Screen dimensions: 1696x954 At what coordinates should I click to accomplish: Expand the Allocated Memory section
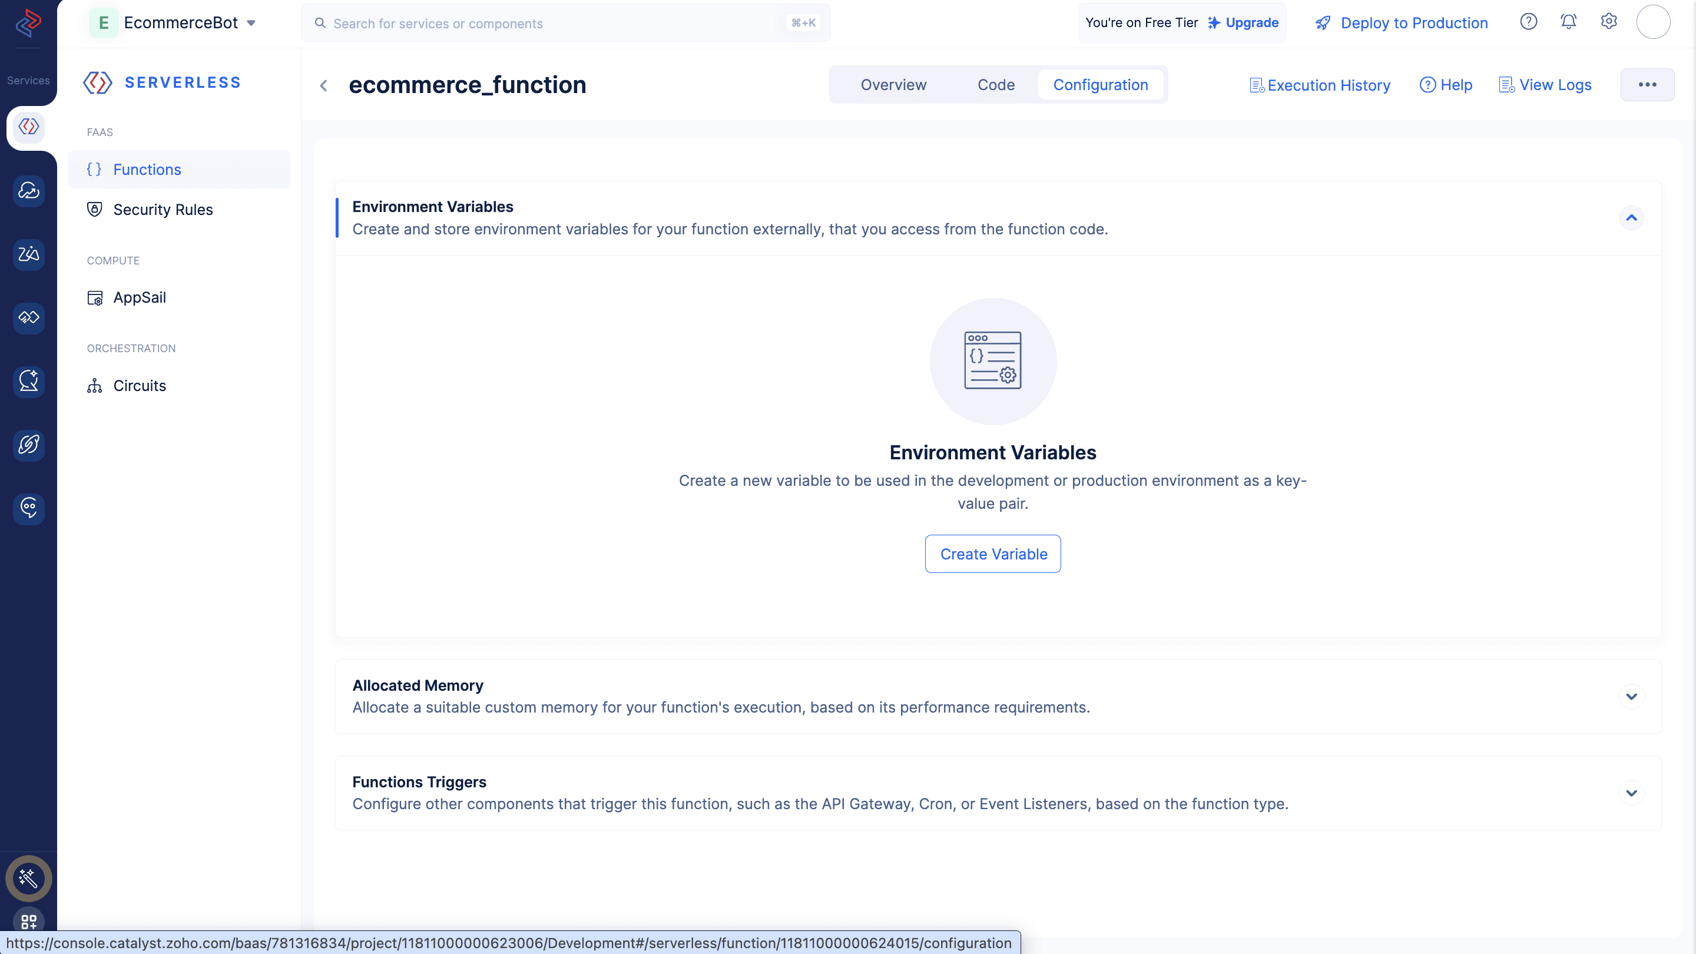coord(1632,697)
